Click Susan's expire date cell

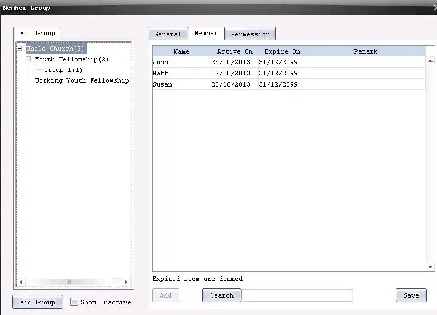tap(282, 84)
